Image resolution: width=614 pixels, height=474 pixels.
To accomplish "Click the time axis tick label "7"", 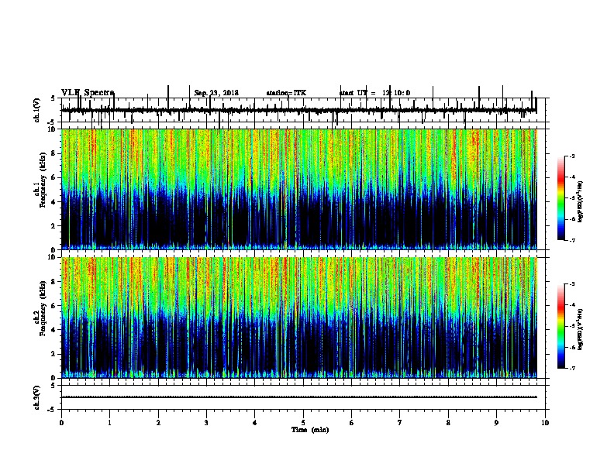I will click(400, 423).
